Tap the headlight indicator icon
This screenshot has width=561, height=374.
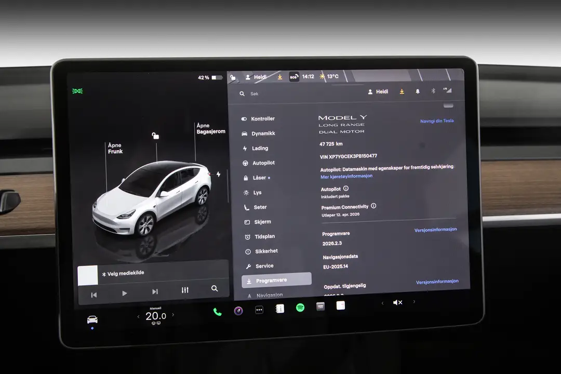coord(77,91)
